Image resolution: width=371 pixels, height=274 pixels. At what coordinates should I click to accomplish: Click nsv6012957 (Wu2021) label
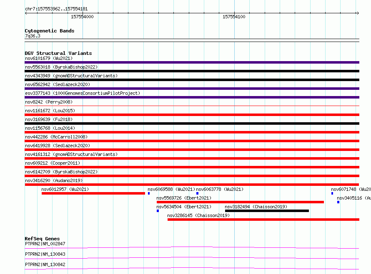tap(65, 189)
